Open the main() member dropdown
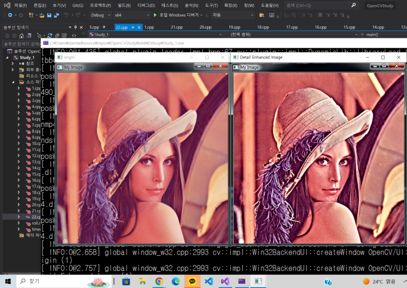The height and width of the screenshot is (288, 407). (x=383, y=35)
